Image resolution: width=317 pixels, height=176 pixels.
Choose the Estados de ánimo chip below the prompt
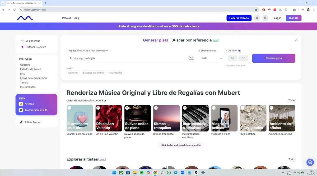click(93, 73)
